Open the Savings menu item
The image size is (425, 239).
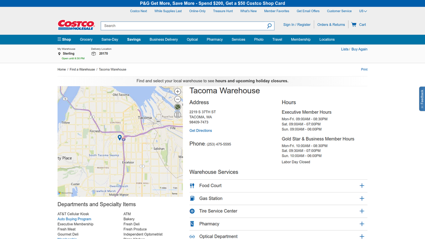pyautogui.click(x=134, y=39)
